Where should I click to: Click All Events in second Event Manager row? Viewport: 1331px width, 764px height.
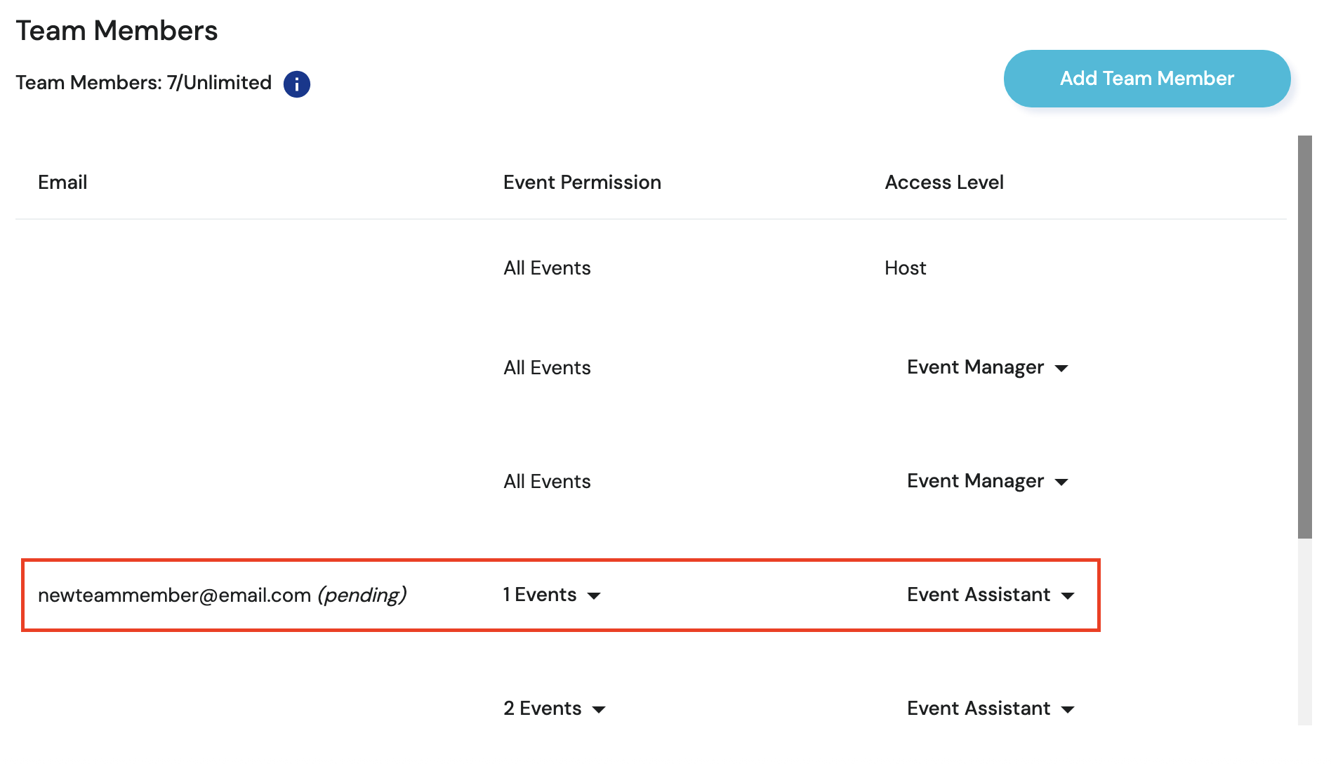point(547,482)
